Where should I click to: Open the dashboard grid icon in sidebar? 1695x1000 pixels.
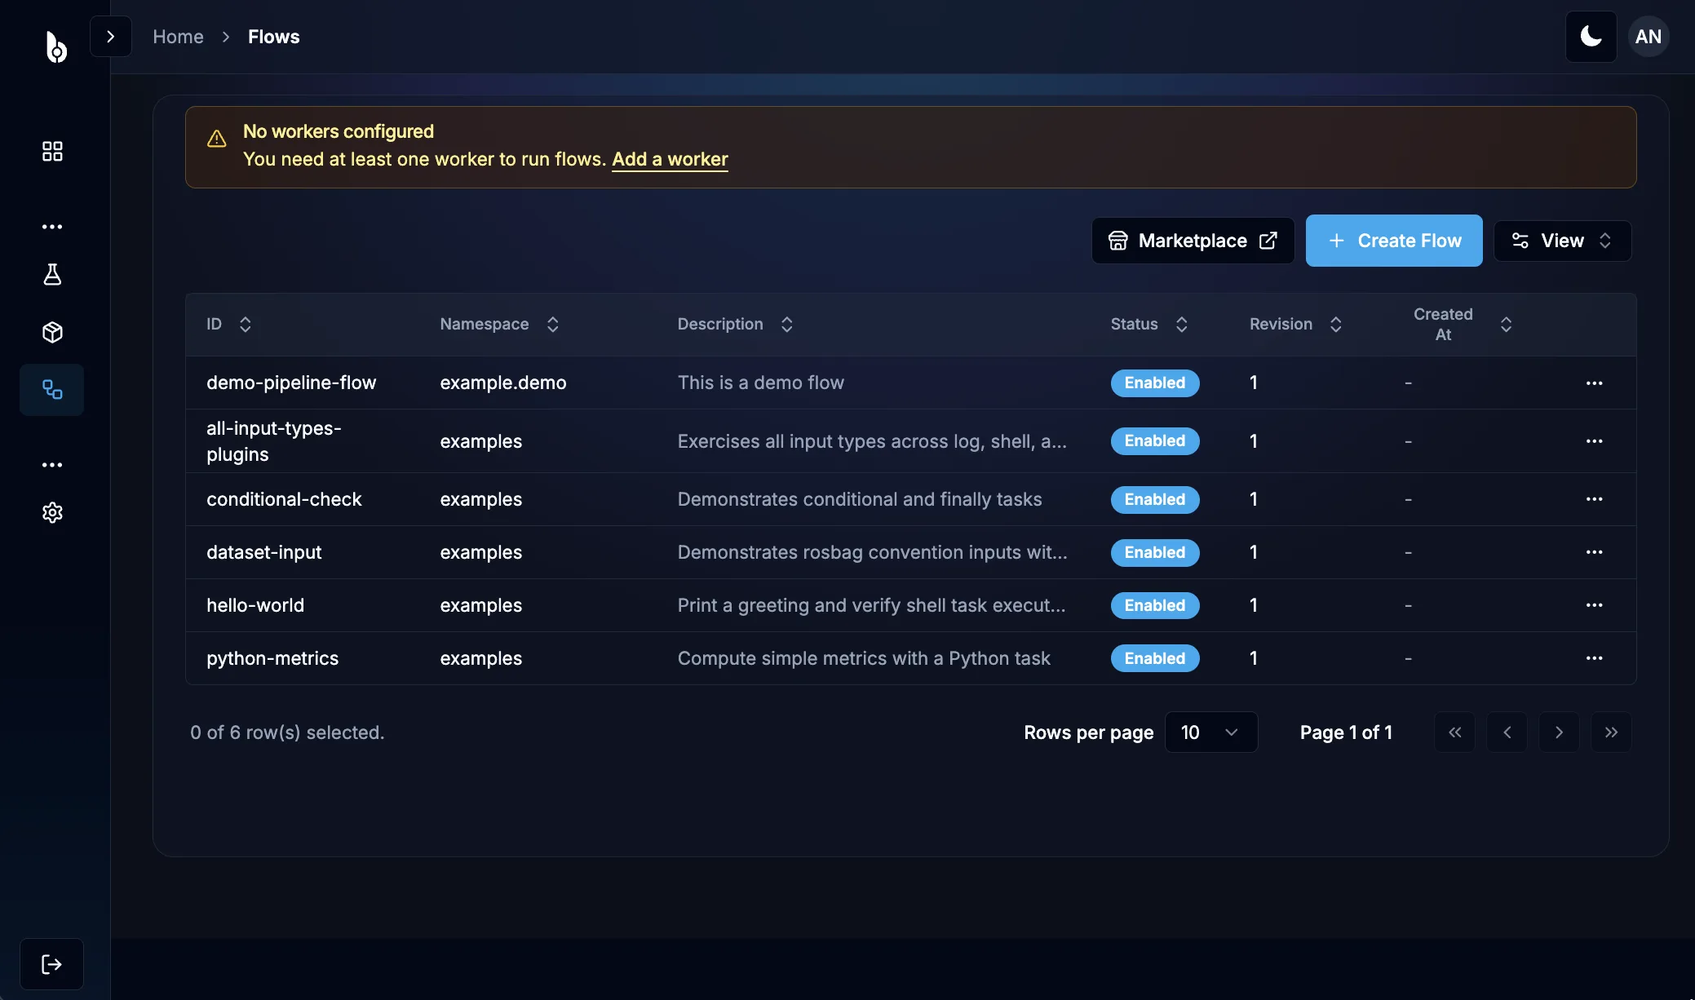52,151
